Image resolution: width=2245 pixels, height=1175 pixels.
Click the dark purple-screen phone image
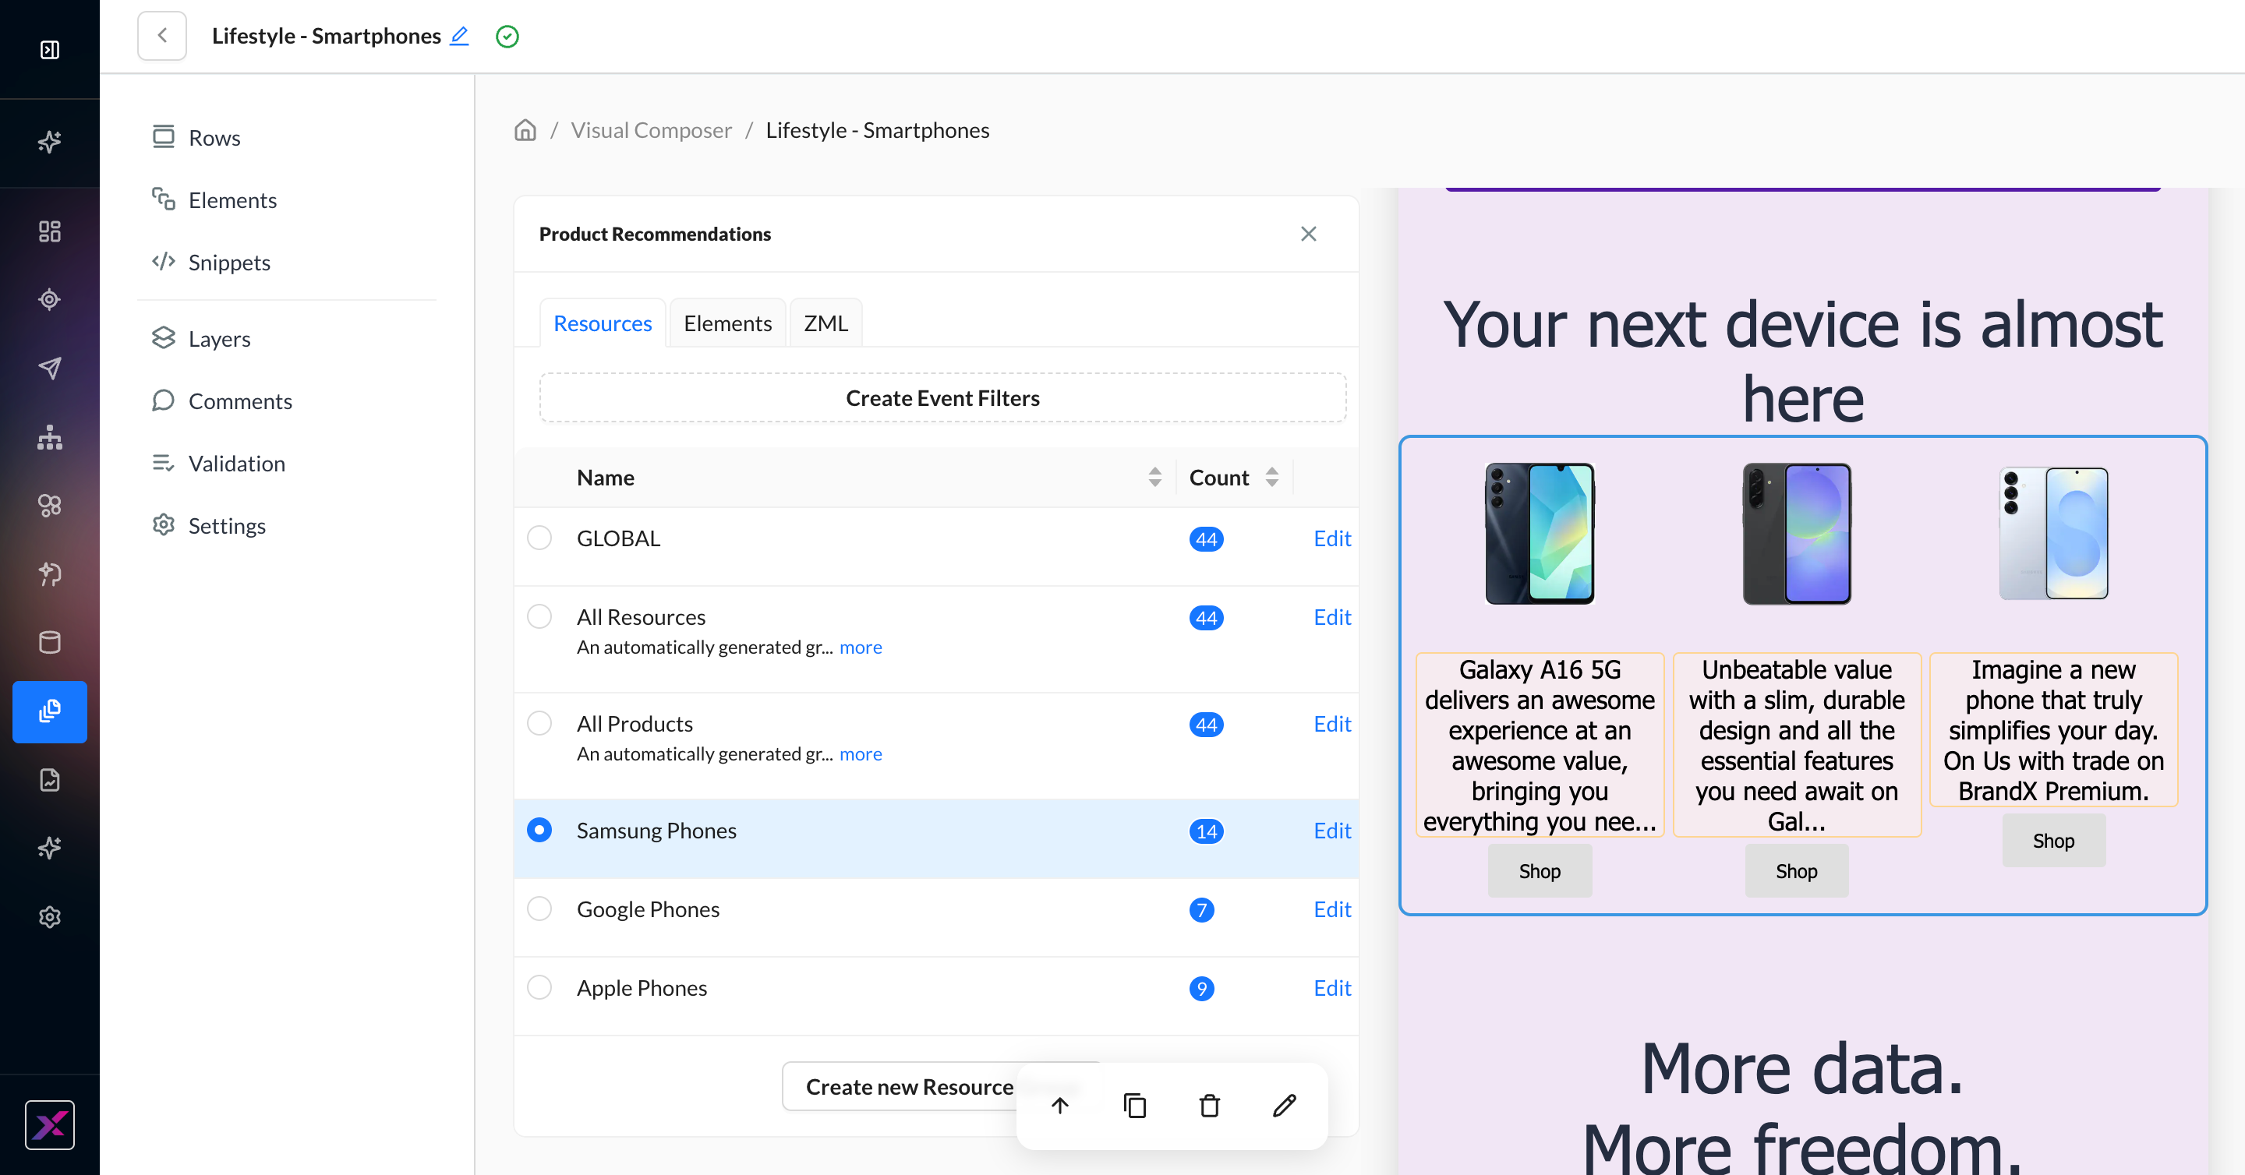1796,533
